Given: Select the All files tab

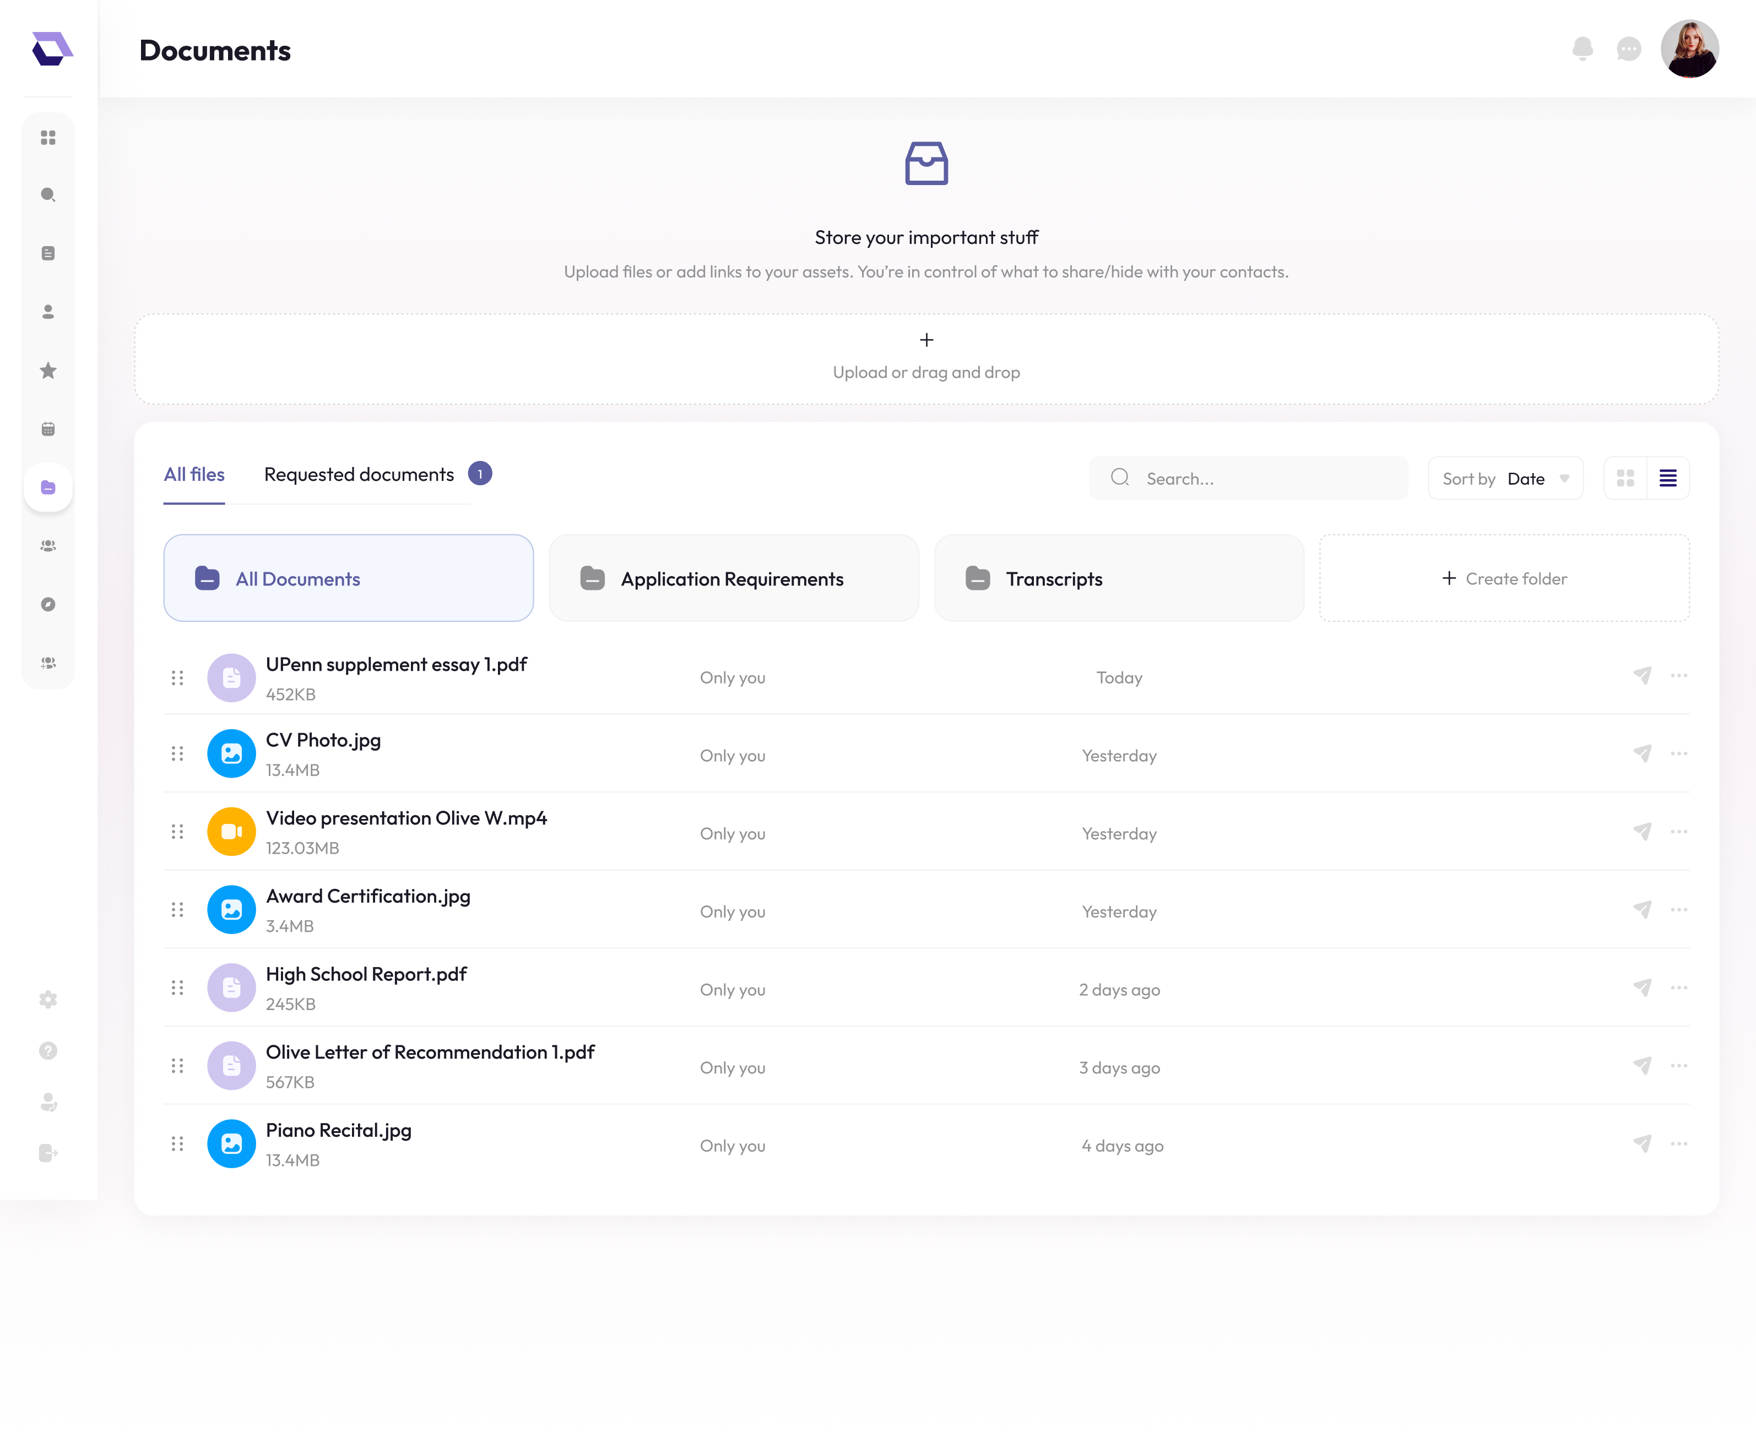Looking at the screenshot, I should [194, 475].
